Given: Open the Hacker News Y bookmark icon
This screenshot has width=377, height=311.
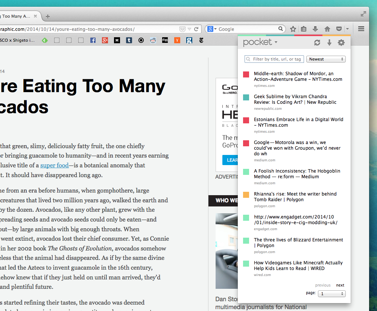Looking at the screenshot, I should pyautogui.click(x=177, y=40).
